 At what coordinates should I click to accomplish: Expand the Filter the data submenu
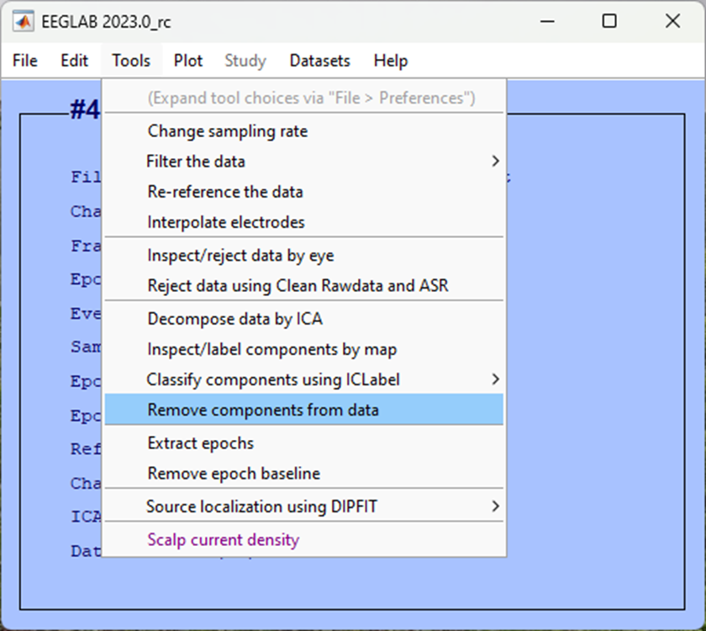point(195,162)
